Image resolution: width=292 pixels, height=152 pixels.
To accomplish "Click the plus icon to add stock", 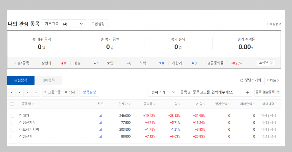I will [247, 92].
